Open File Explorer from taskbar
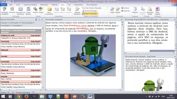This screenshot has height=99, width=177. coord(42,97)
